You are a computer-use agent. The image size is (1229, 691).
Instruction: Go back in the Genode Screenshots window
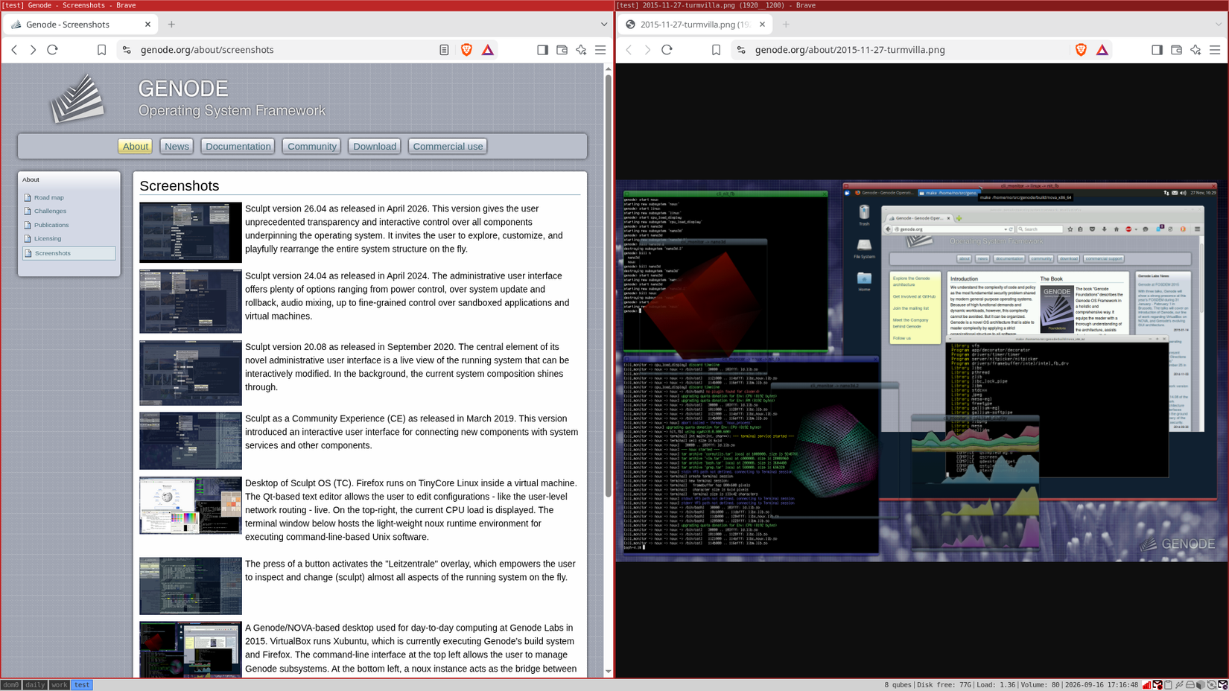14,50
